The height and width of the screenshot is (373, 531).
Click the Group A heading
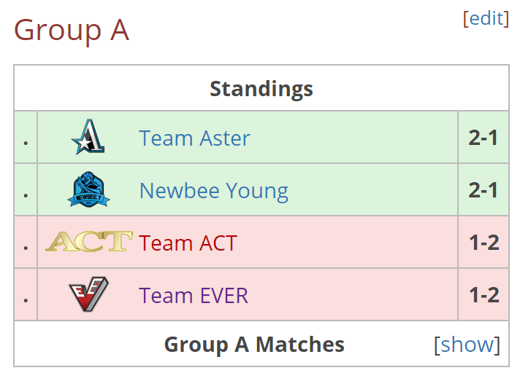[72, 30]
